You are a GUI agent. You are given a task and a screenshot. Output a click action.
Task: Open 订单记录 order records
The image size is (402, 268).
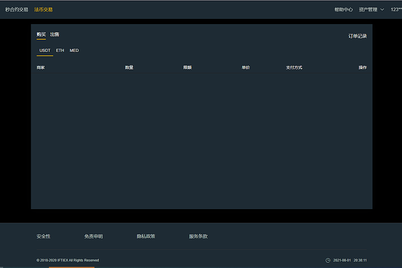[357, 36]
